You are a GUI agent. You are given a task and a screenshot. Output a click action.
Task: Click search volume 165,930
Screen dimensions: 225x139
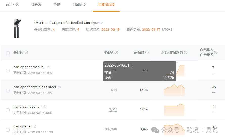click(111, 129)
